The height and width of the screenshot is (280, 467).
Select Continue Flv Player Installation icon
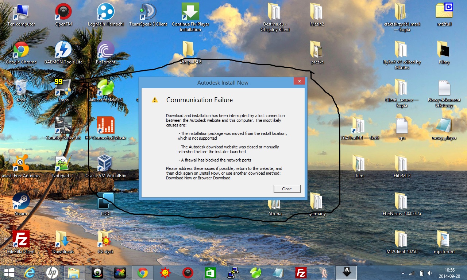[190, 18]
